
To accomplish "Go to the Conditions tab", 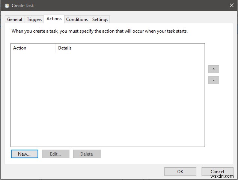I will pos(77,19).
